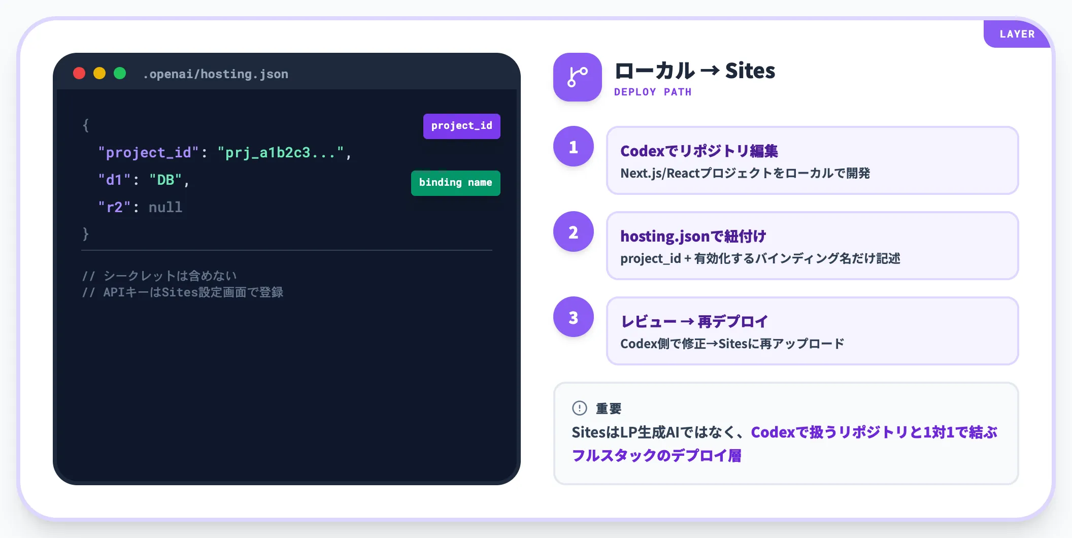Click the step 2 circle badge
Screen dimensions: 1072x538
coord(574,232)
